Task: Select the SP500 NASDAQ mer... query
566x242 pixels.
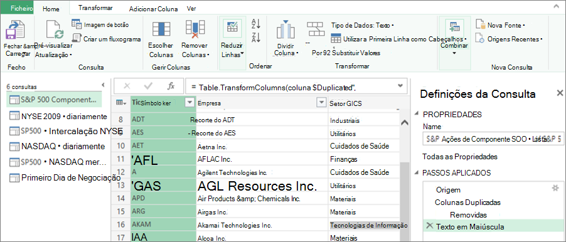Action: [x=58, y=162]
